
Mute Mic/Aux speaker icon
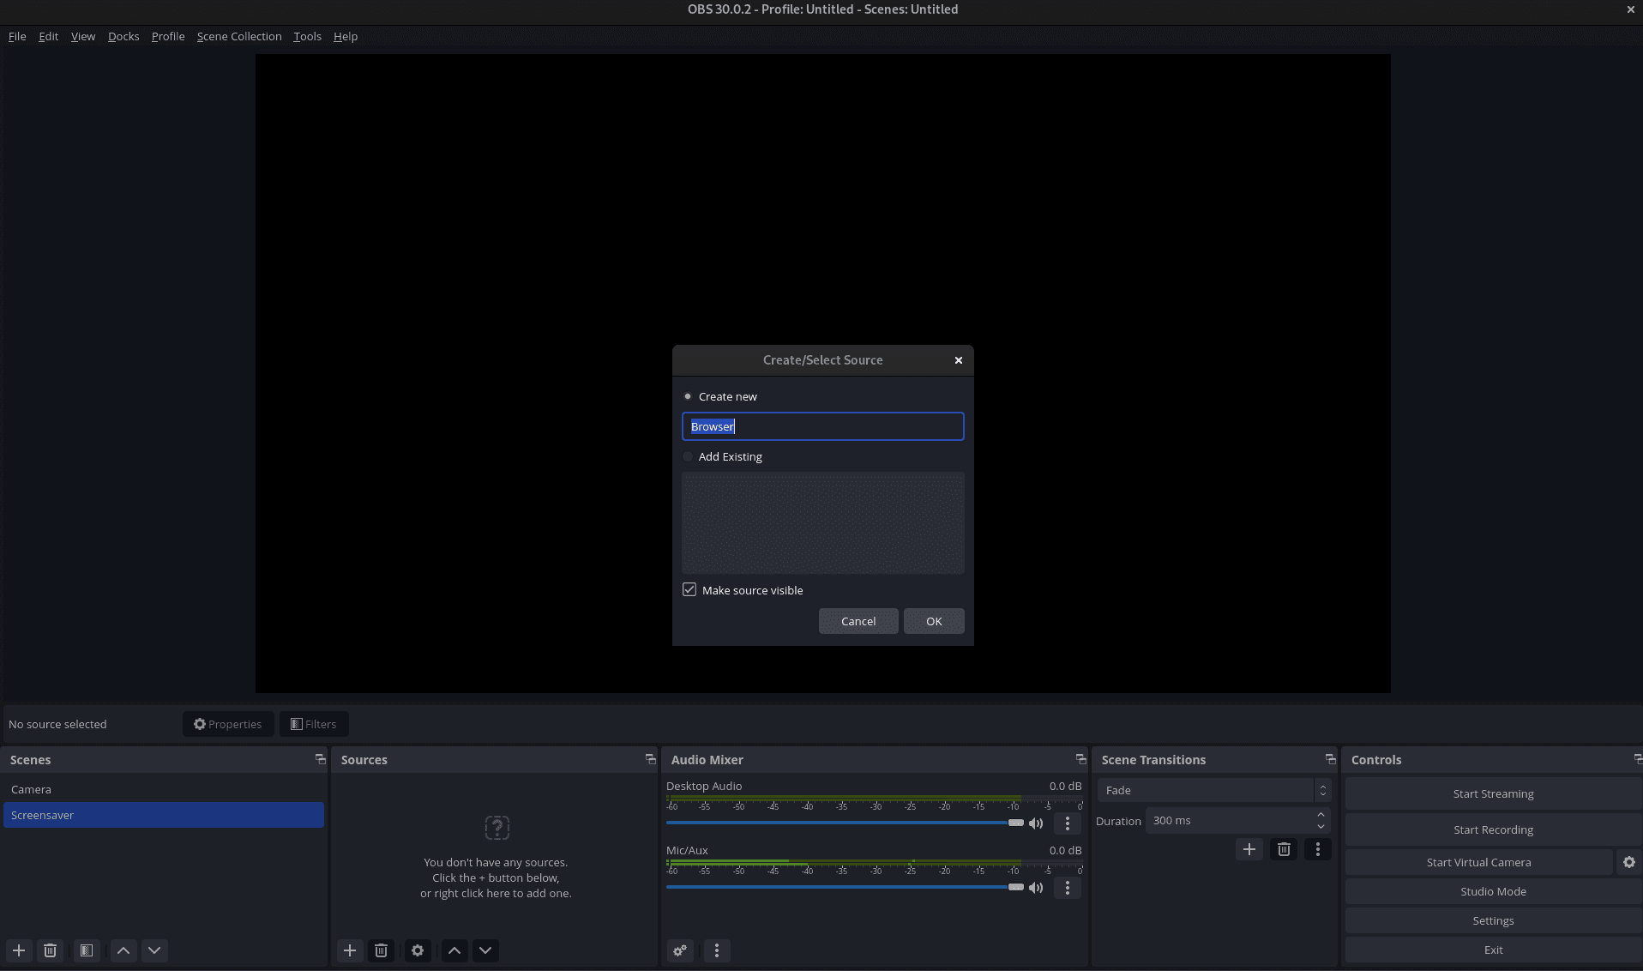click(x=1036, y=888)
